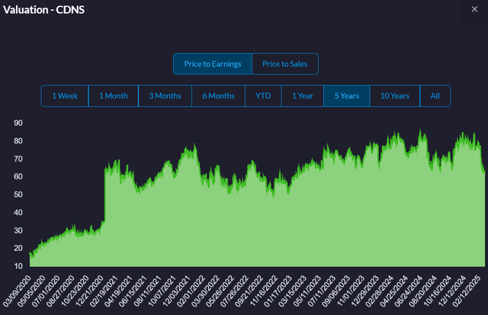The width and height of the screenshot is (488, 315).
Task: Set chart range to 1 Week
Action: 65,96
